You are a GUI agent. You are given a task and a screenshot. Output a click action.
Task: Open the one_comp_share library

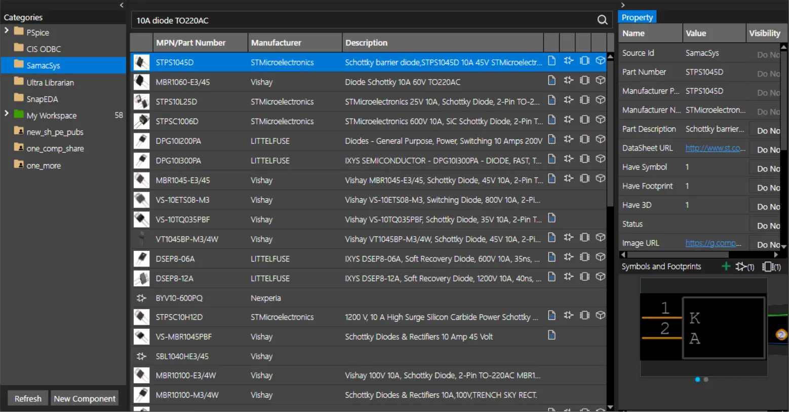coord(55,149)
